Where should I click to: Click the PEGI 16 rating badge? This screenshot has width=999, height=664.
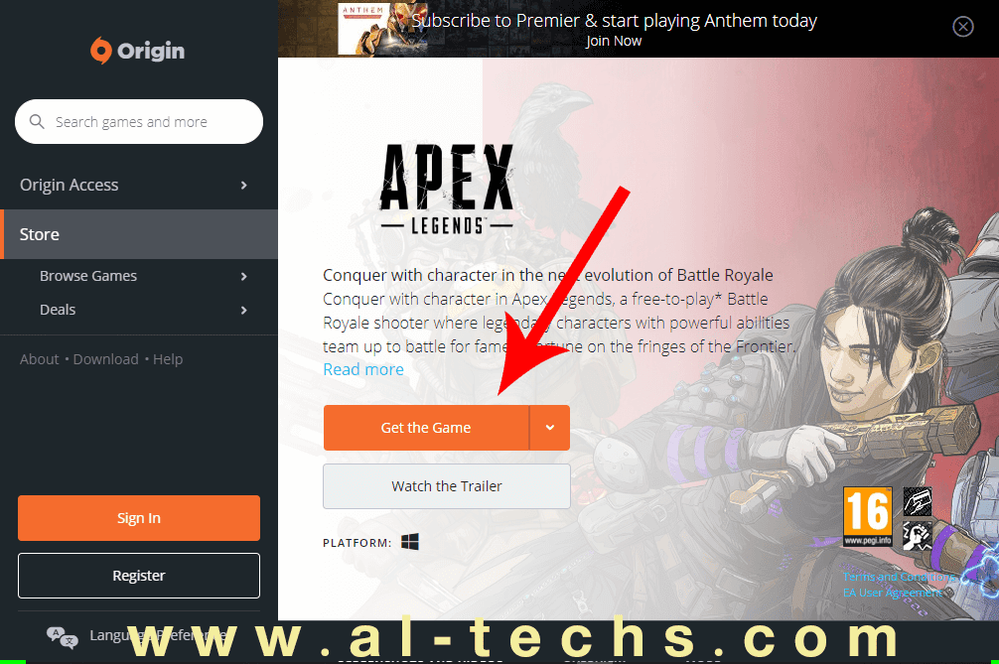click(868, 516)
